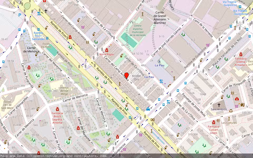Click church cross near number 131-137

point(46,11)
